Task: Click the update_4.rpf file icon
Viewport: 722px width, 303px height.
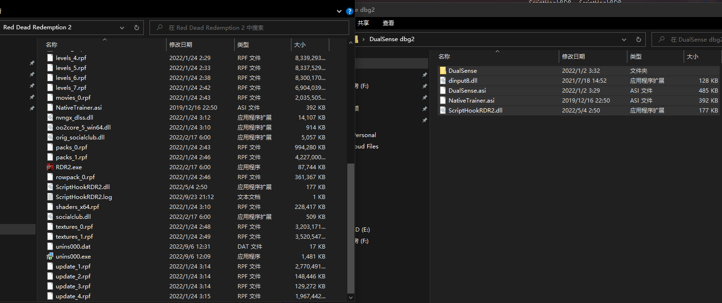Action: (x=50, y=296)
